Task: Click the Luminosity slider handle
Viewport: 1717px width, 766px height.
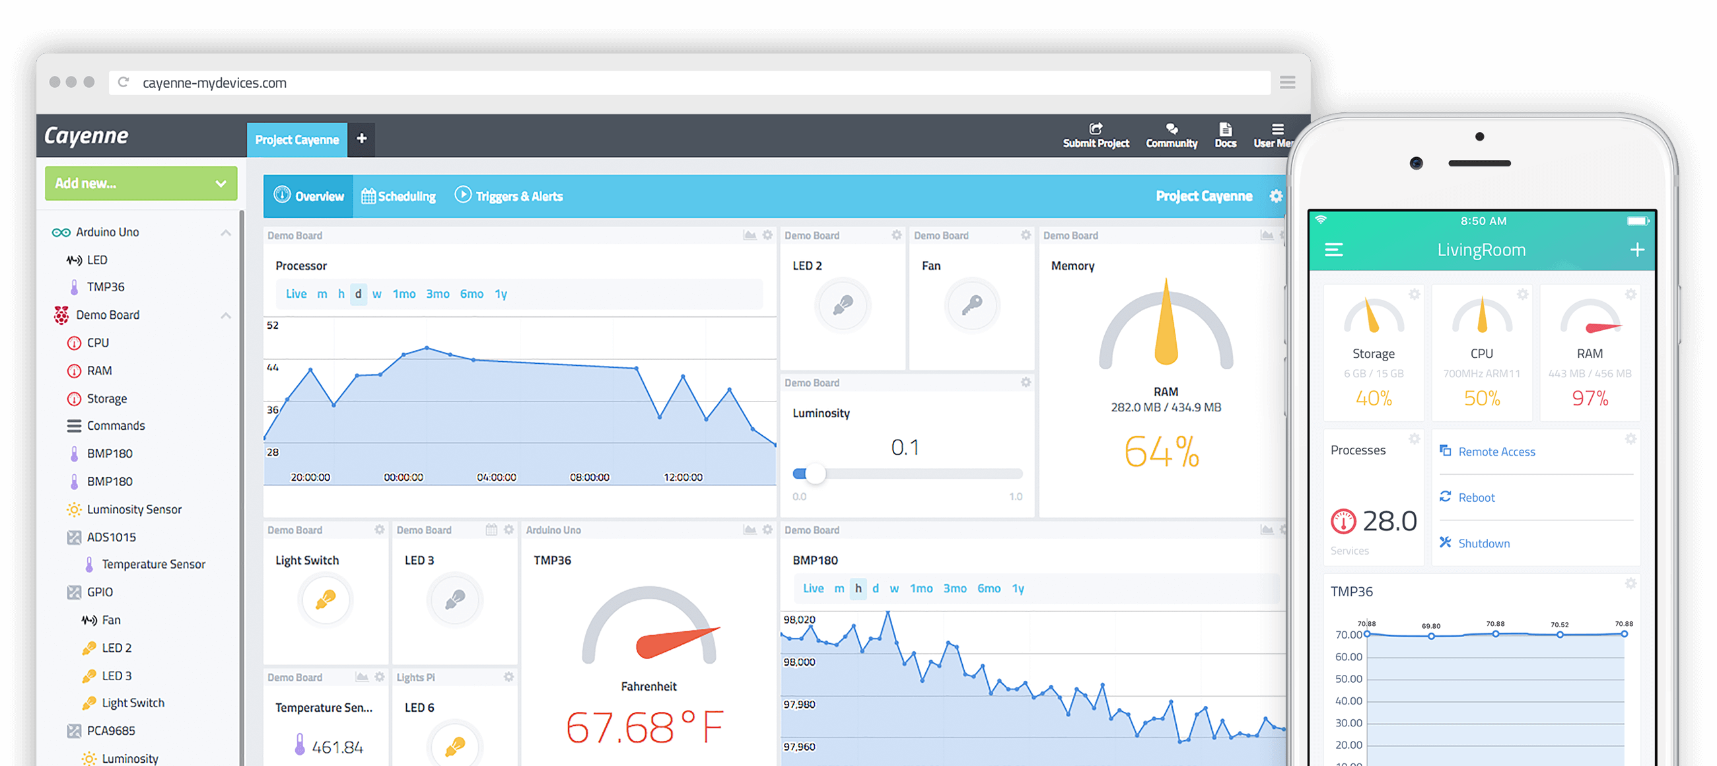Action: point(815,474)
